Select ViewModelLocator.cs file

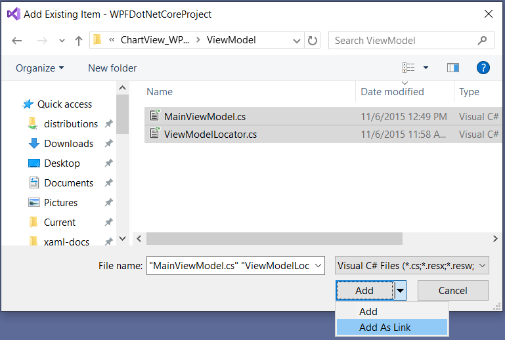click(x=322, y=134)
